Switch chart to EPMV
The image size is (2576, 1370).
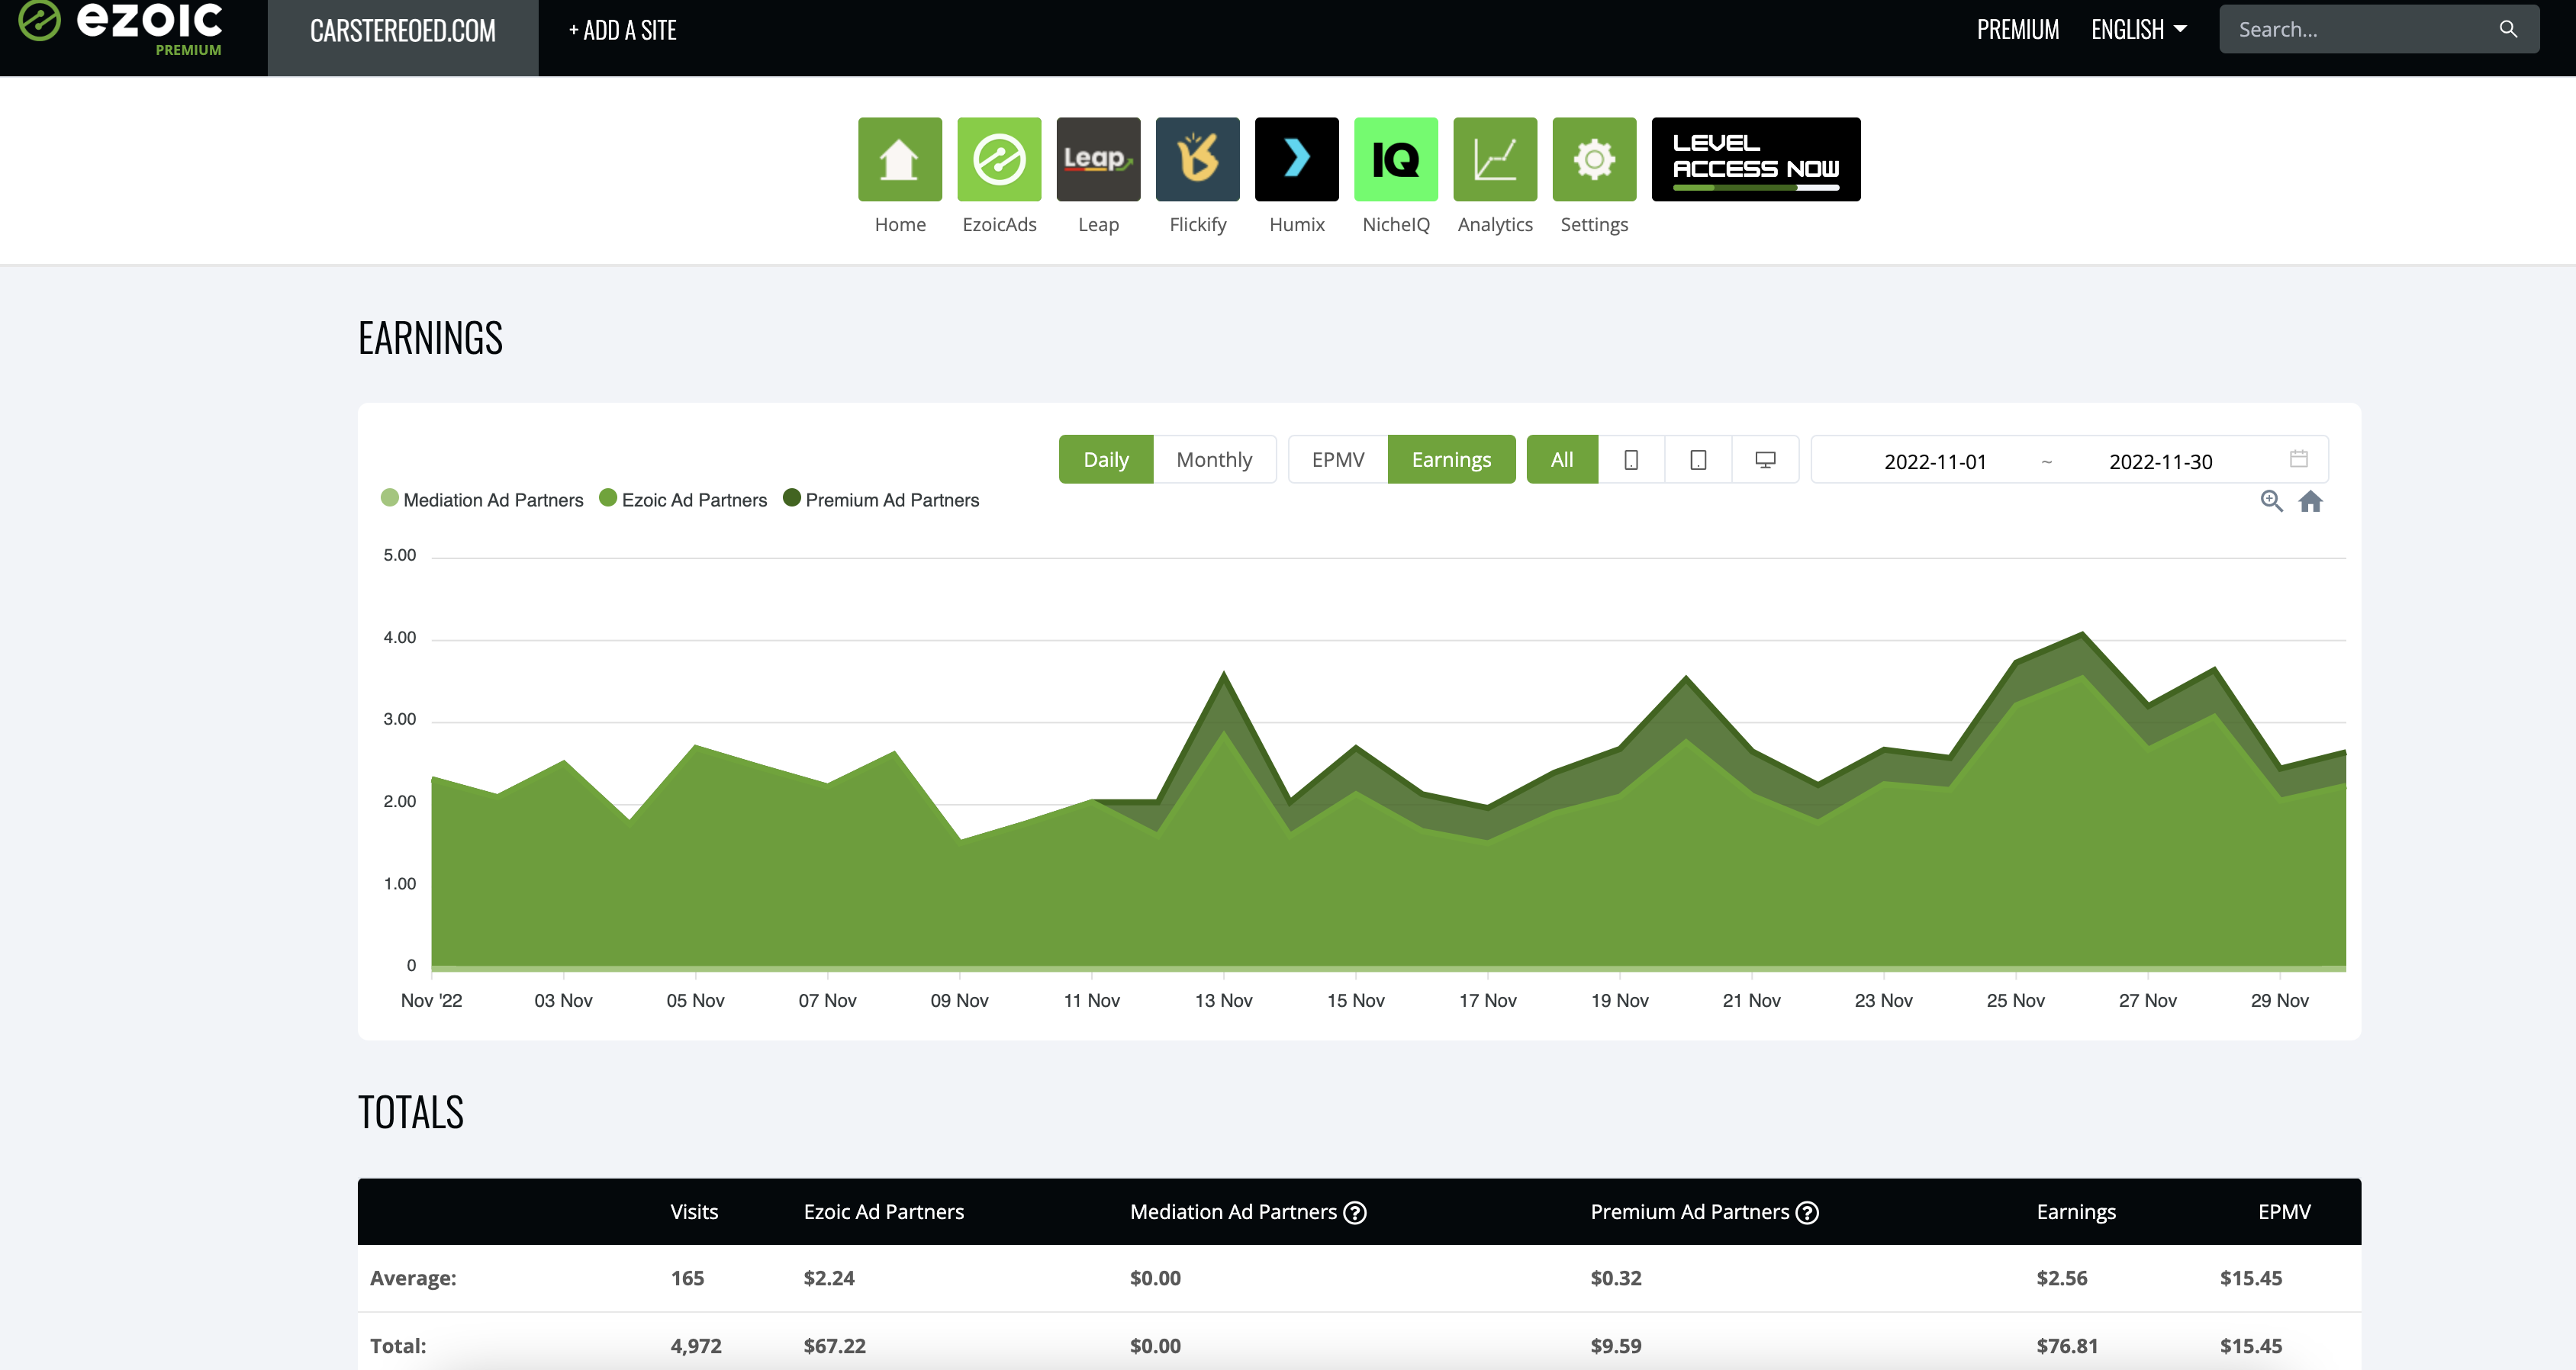(x=1337, y=459)
